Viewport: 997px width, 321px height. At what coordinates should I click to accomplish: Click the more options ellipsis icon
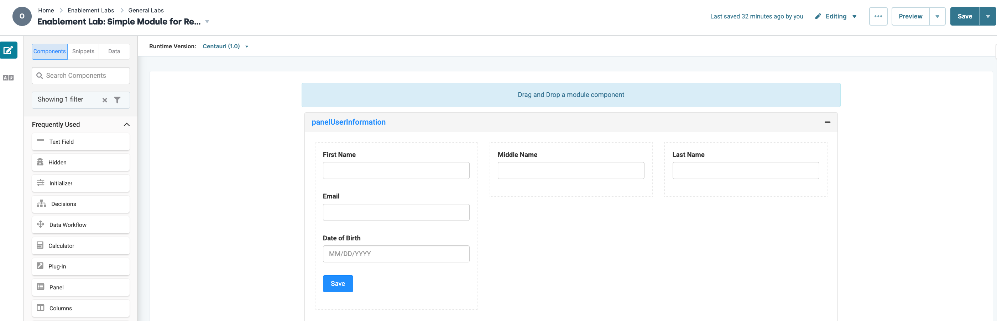pos(878,16)
